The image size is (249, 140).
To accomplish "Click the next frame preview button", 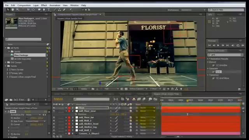I will [x=223, y=45].
